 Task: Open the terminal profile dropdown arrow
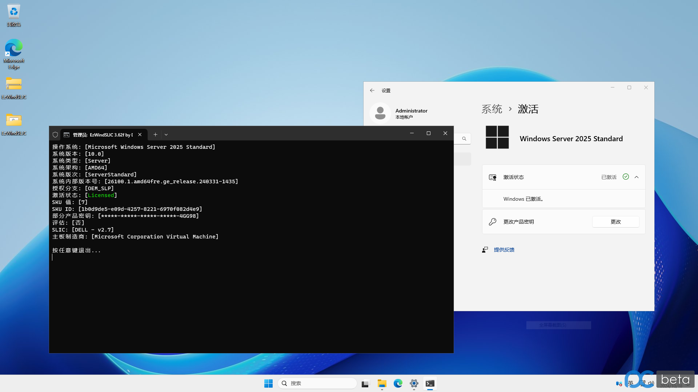(166, 135)
